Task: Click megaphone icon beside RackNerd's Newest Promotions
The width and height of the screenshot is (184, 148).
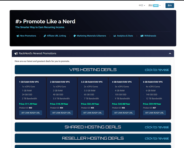Action: coord(16,54)
